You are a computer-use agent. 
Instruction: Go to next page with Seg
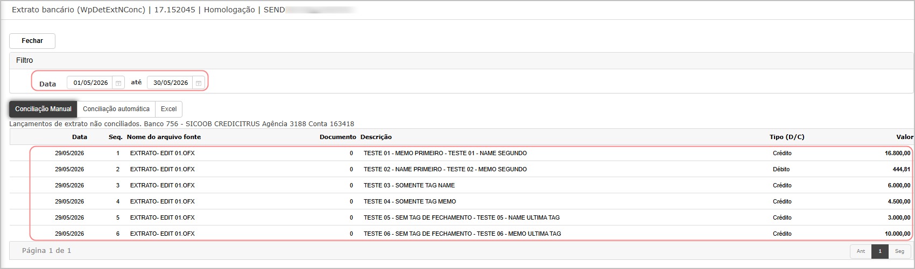899,251
